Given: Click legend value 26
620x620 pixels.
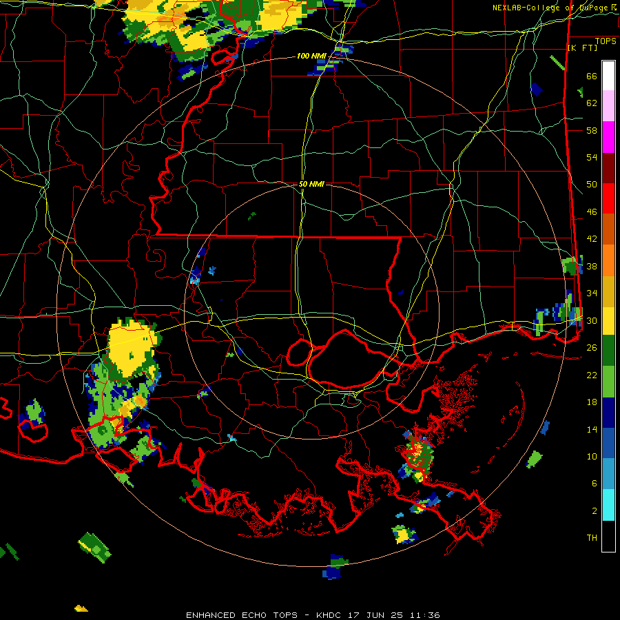Looking at the screenshot, I should (592, 347).
